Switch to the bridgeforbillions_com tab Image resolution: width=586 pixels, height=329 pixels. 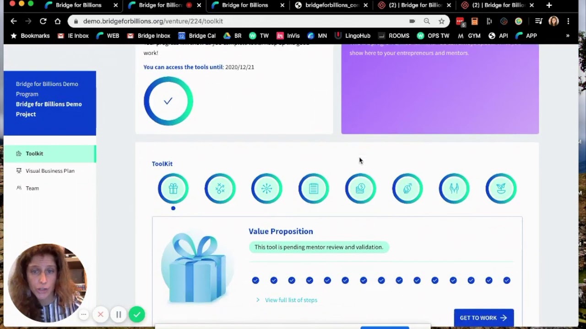coord(331,5)
